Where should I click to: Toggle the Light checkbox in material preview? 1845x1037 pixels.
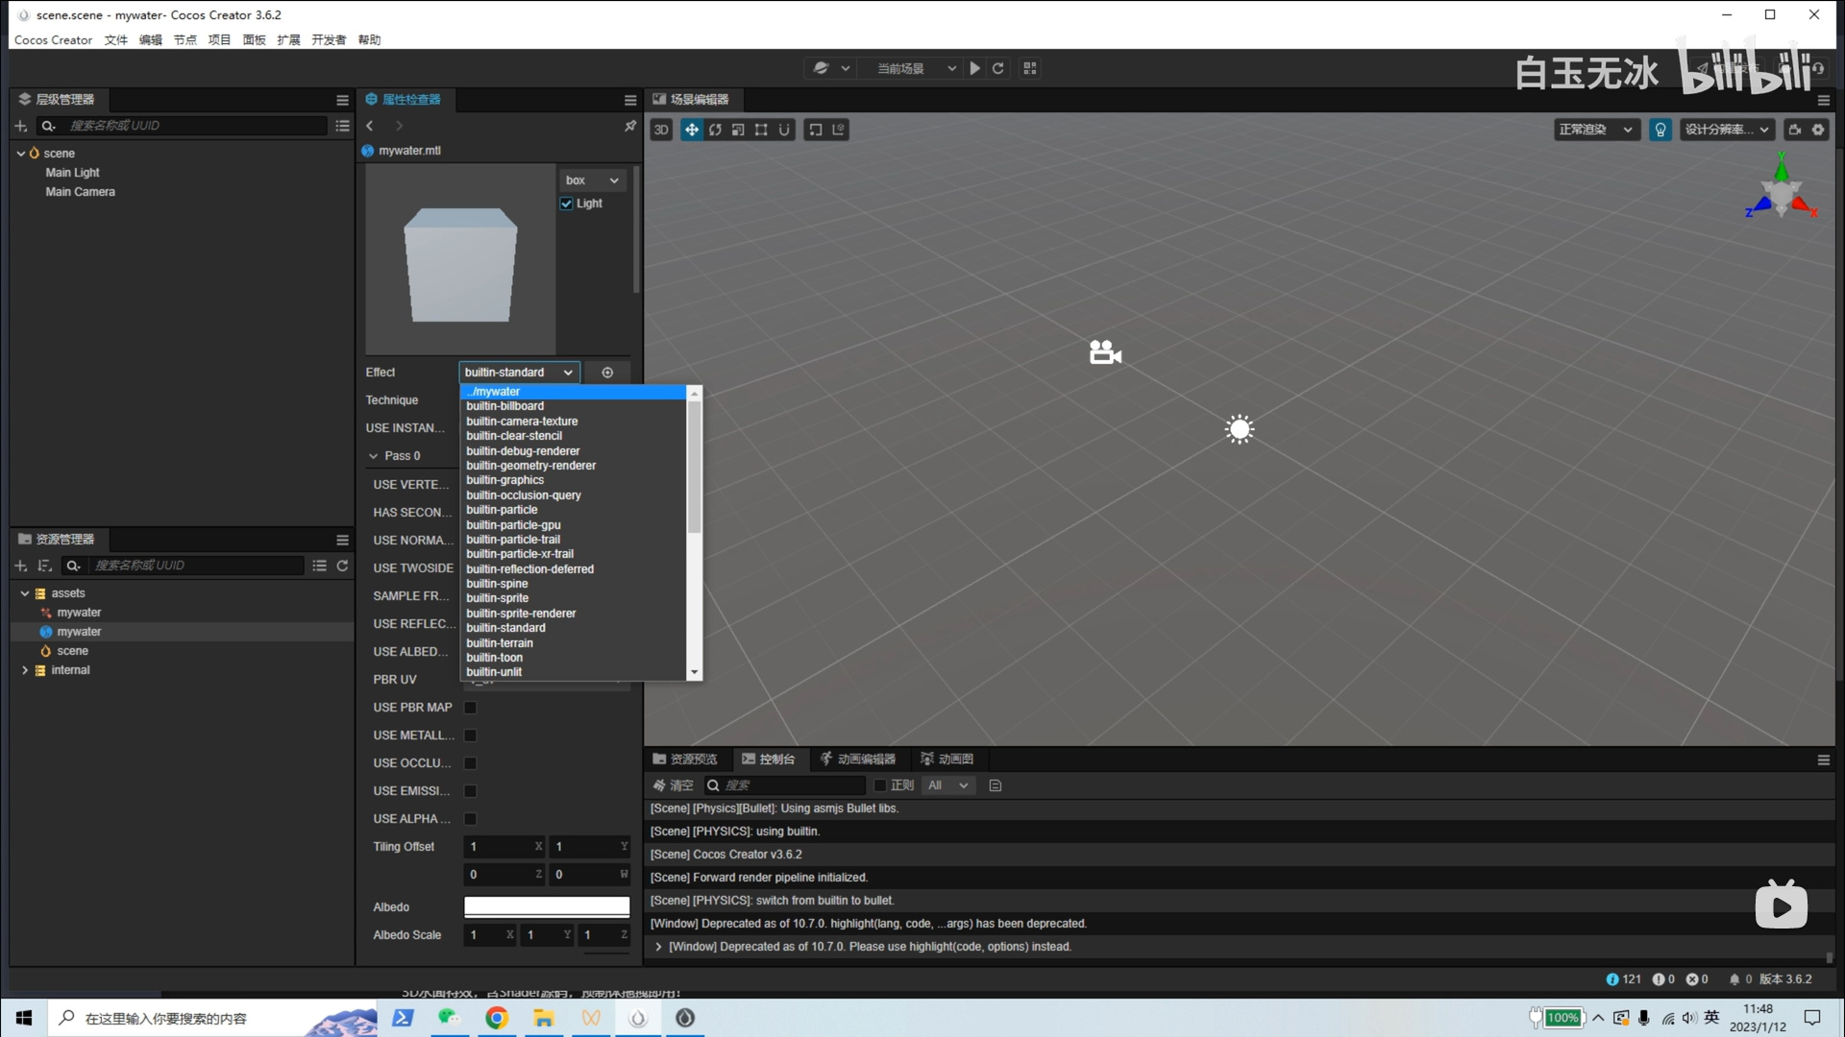pos(567,204)
